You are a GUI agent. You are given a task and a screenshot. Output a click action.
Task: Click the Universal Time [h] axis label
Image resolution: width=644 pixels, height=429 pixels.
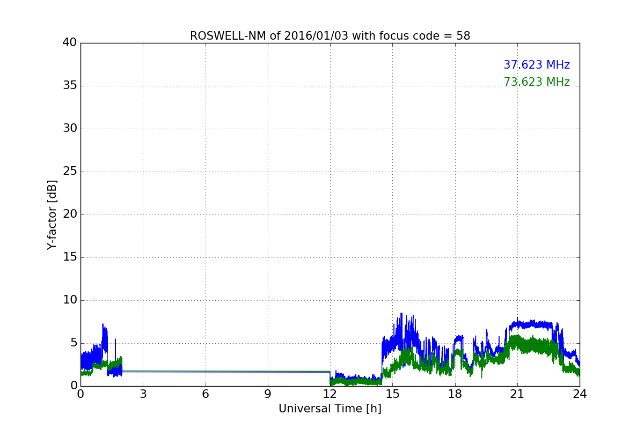[x=330, y=409]
